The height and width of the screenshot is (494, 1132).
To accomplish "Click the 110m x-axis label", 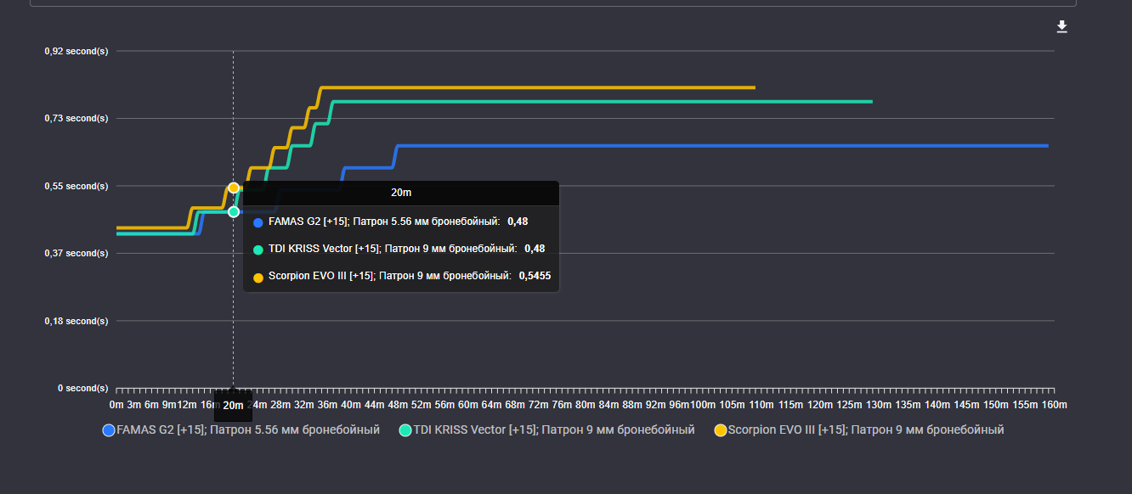I will pos(761,404).
